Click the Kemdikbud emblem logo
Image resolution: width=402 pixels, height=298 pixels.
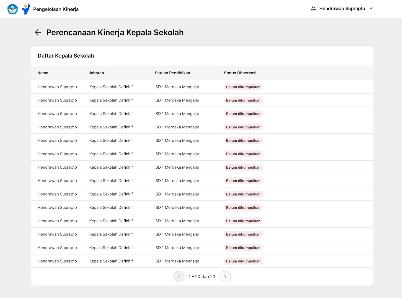click(x=13, y=9)
